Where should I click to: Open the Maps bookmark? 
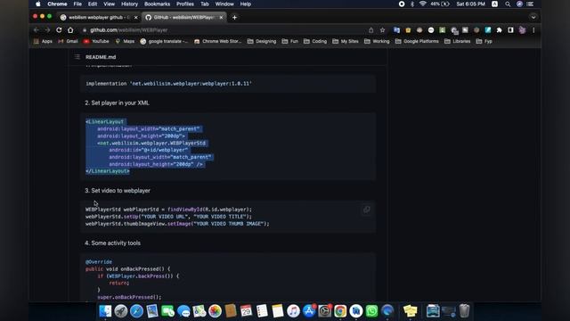pyautogui.click(x=125, y=42)
